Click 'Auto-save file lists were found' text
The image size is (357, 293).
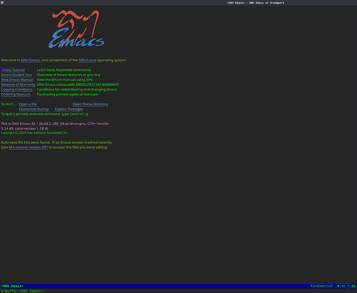(x=26, y=142)
